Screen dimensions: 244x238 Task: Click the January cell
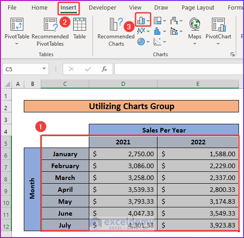click(65, 154)
